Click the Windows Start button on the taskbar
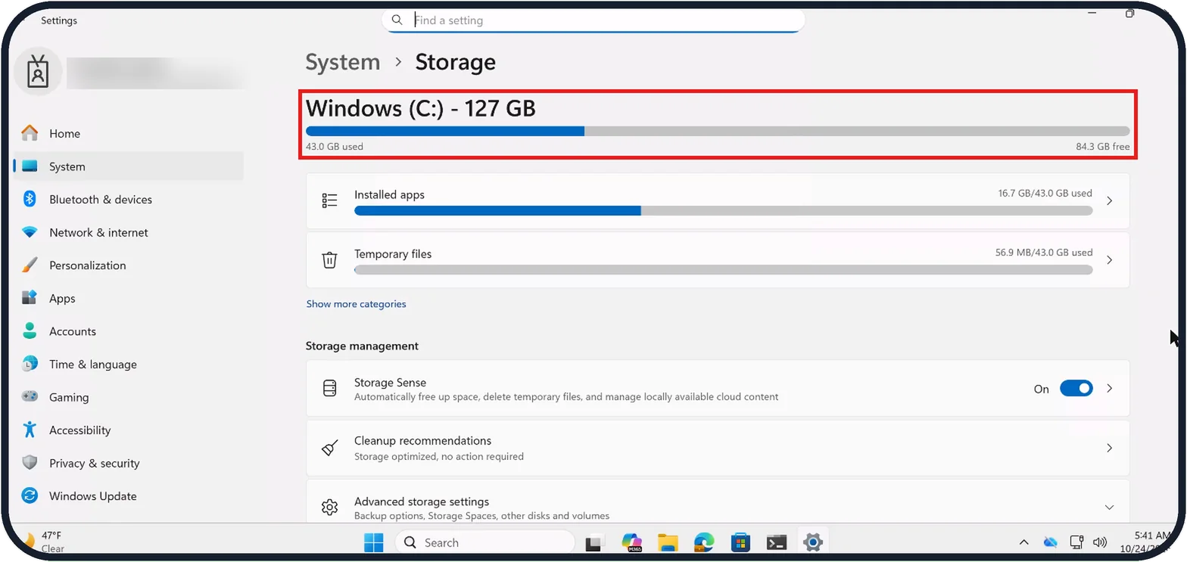This screenshot has width=1187, height=562. [373, 542]
